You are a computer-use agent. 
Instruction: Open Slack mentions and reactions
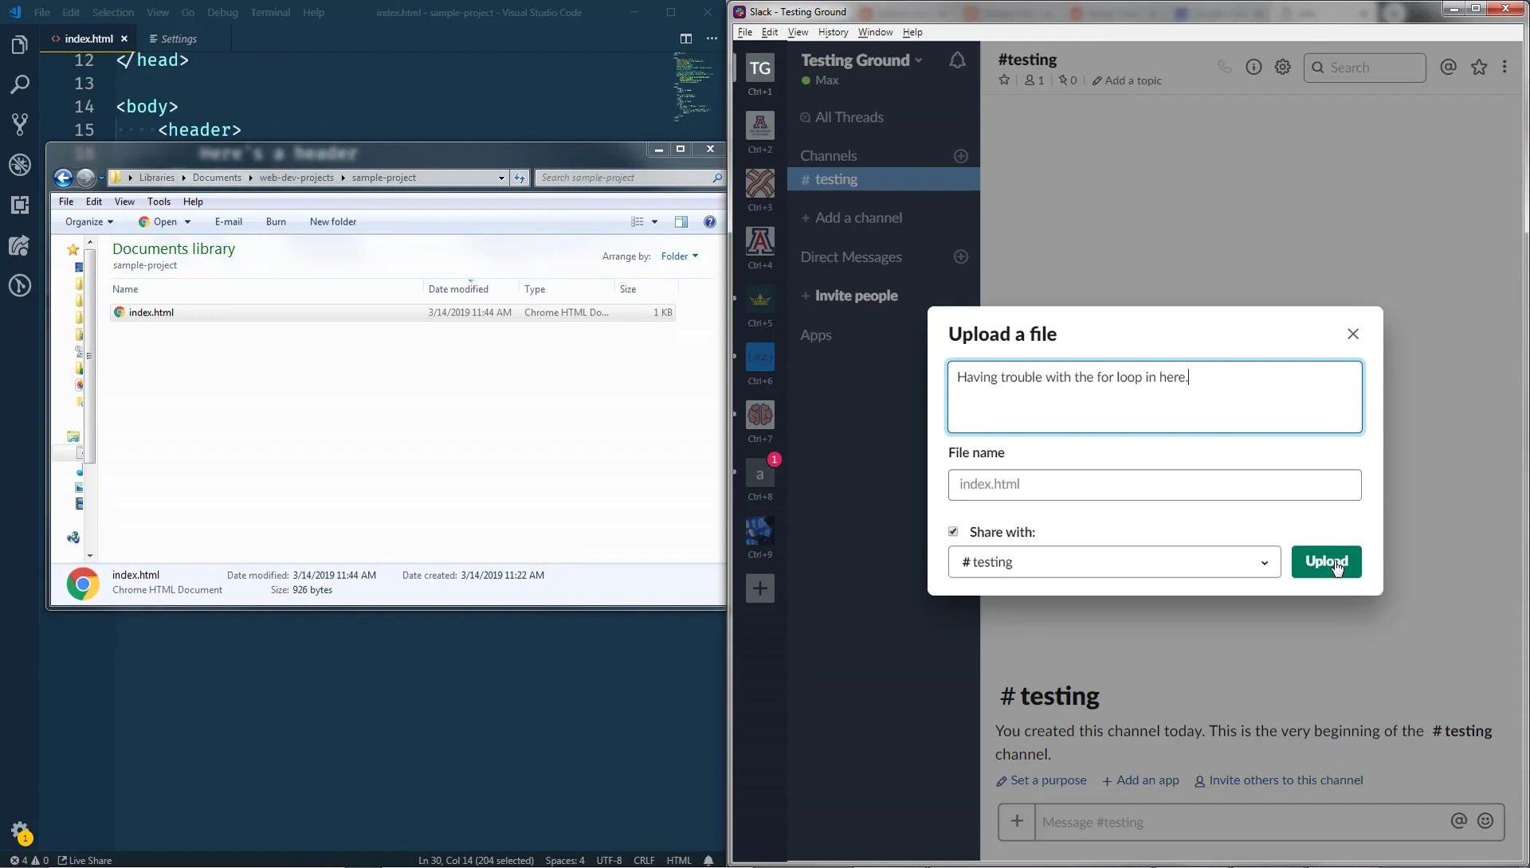(x=1448, y=67)
